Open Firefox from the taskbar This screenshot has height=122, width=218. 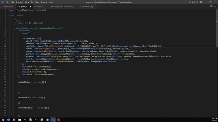tap(9, 120)
